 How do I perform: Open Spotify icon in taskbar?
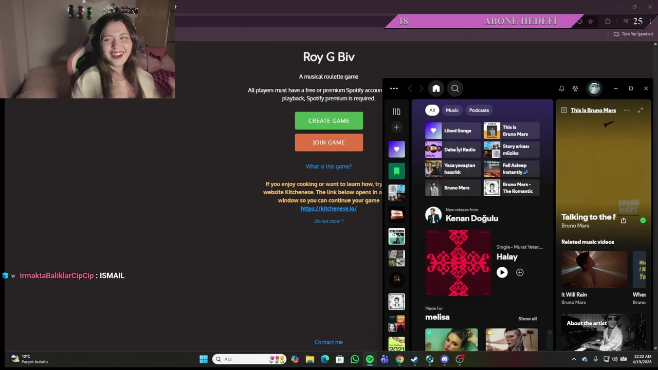pos(370,359)
